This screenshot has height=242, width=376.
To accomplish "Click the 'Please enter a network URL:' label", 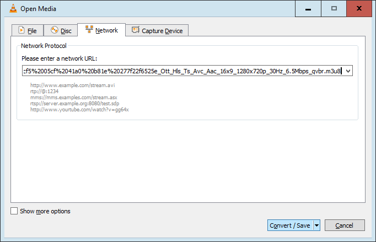I will [x=59, y=58].
